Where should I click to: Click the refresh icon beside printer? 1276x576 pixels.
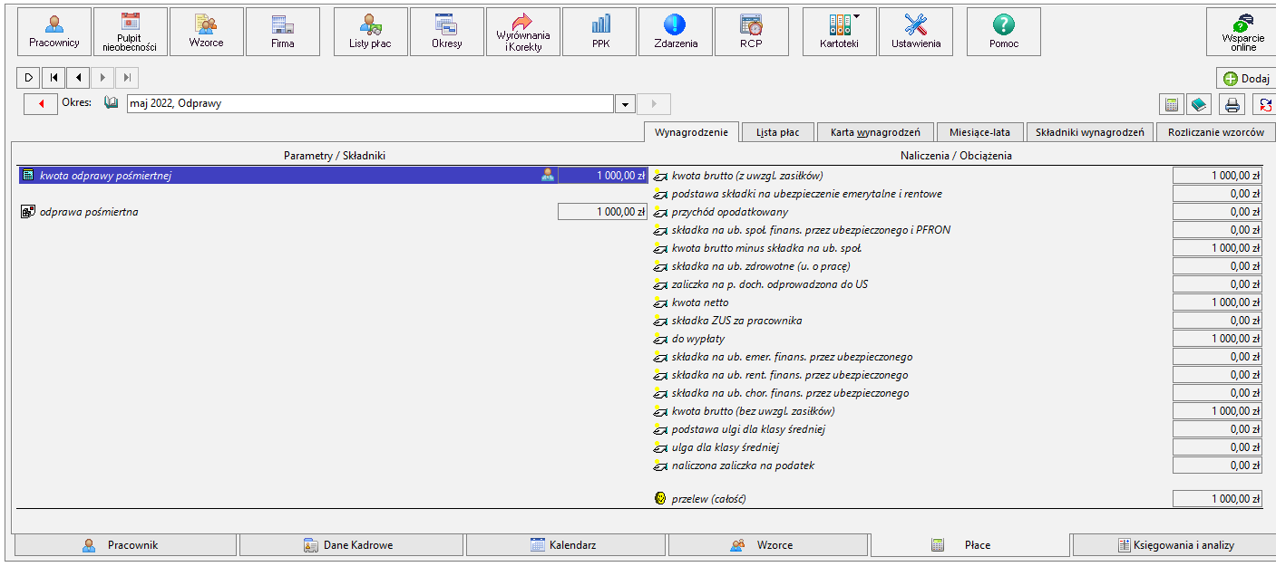pyautogui.click(x=1264, y=104)
